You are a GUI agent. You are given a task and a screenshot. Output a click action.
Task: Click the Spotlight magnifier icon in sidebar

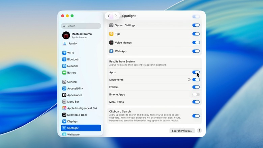[64, 128]
